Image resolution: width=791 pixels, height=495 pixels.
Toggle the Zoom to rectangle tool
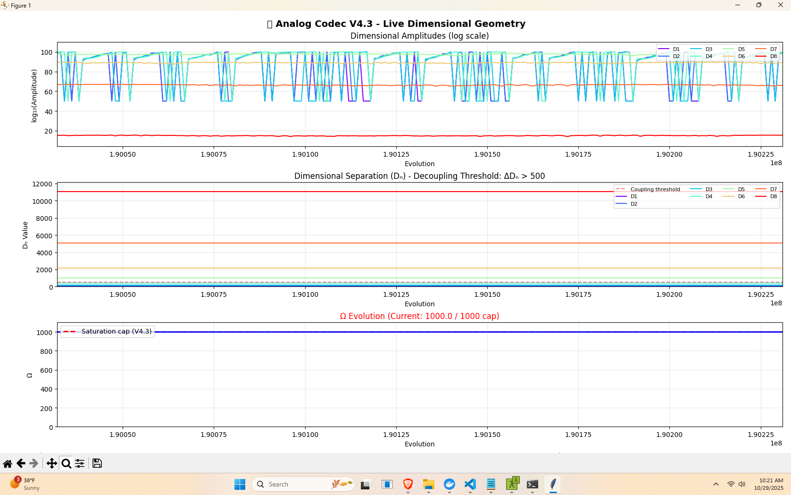coord(66,463)
